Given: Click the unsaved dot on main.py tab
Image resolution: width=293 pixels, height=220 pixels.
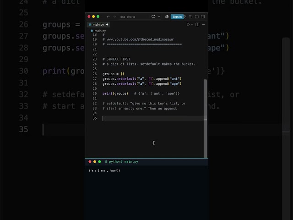Looking at the screenshot, I should (x=107, y=24).
